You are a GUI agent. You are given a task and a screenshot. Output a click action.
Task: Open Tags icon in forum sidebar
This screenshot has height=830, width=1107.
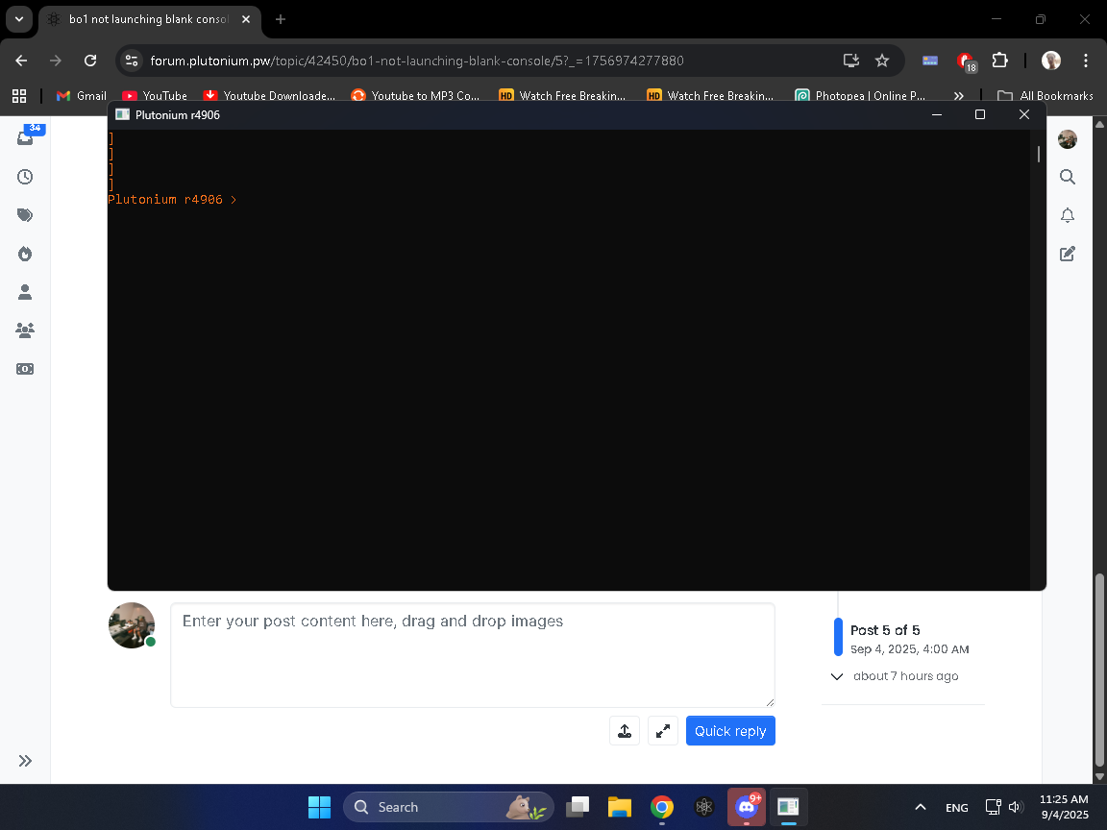25,215
